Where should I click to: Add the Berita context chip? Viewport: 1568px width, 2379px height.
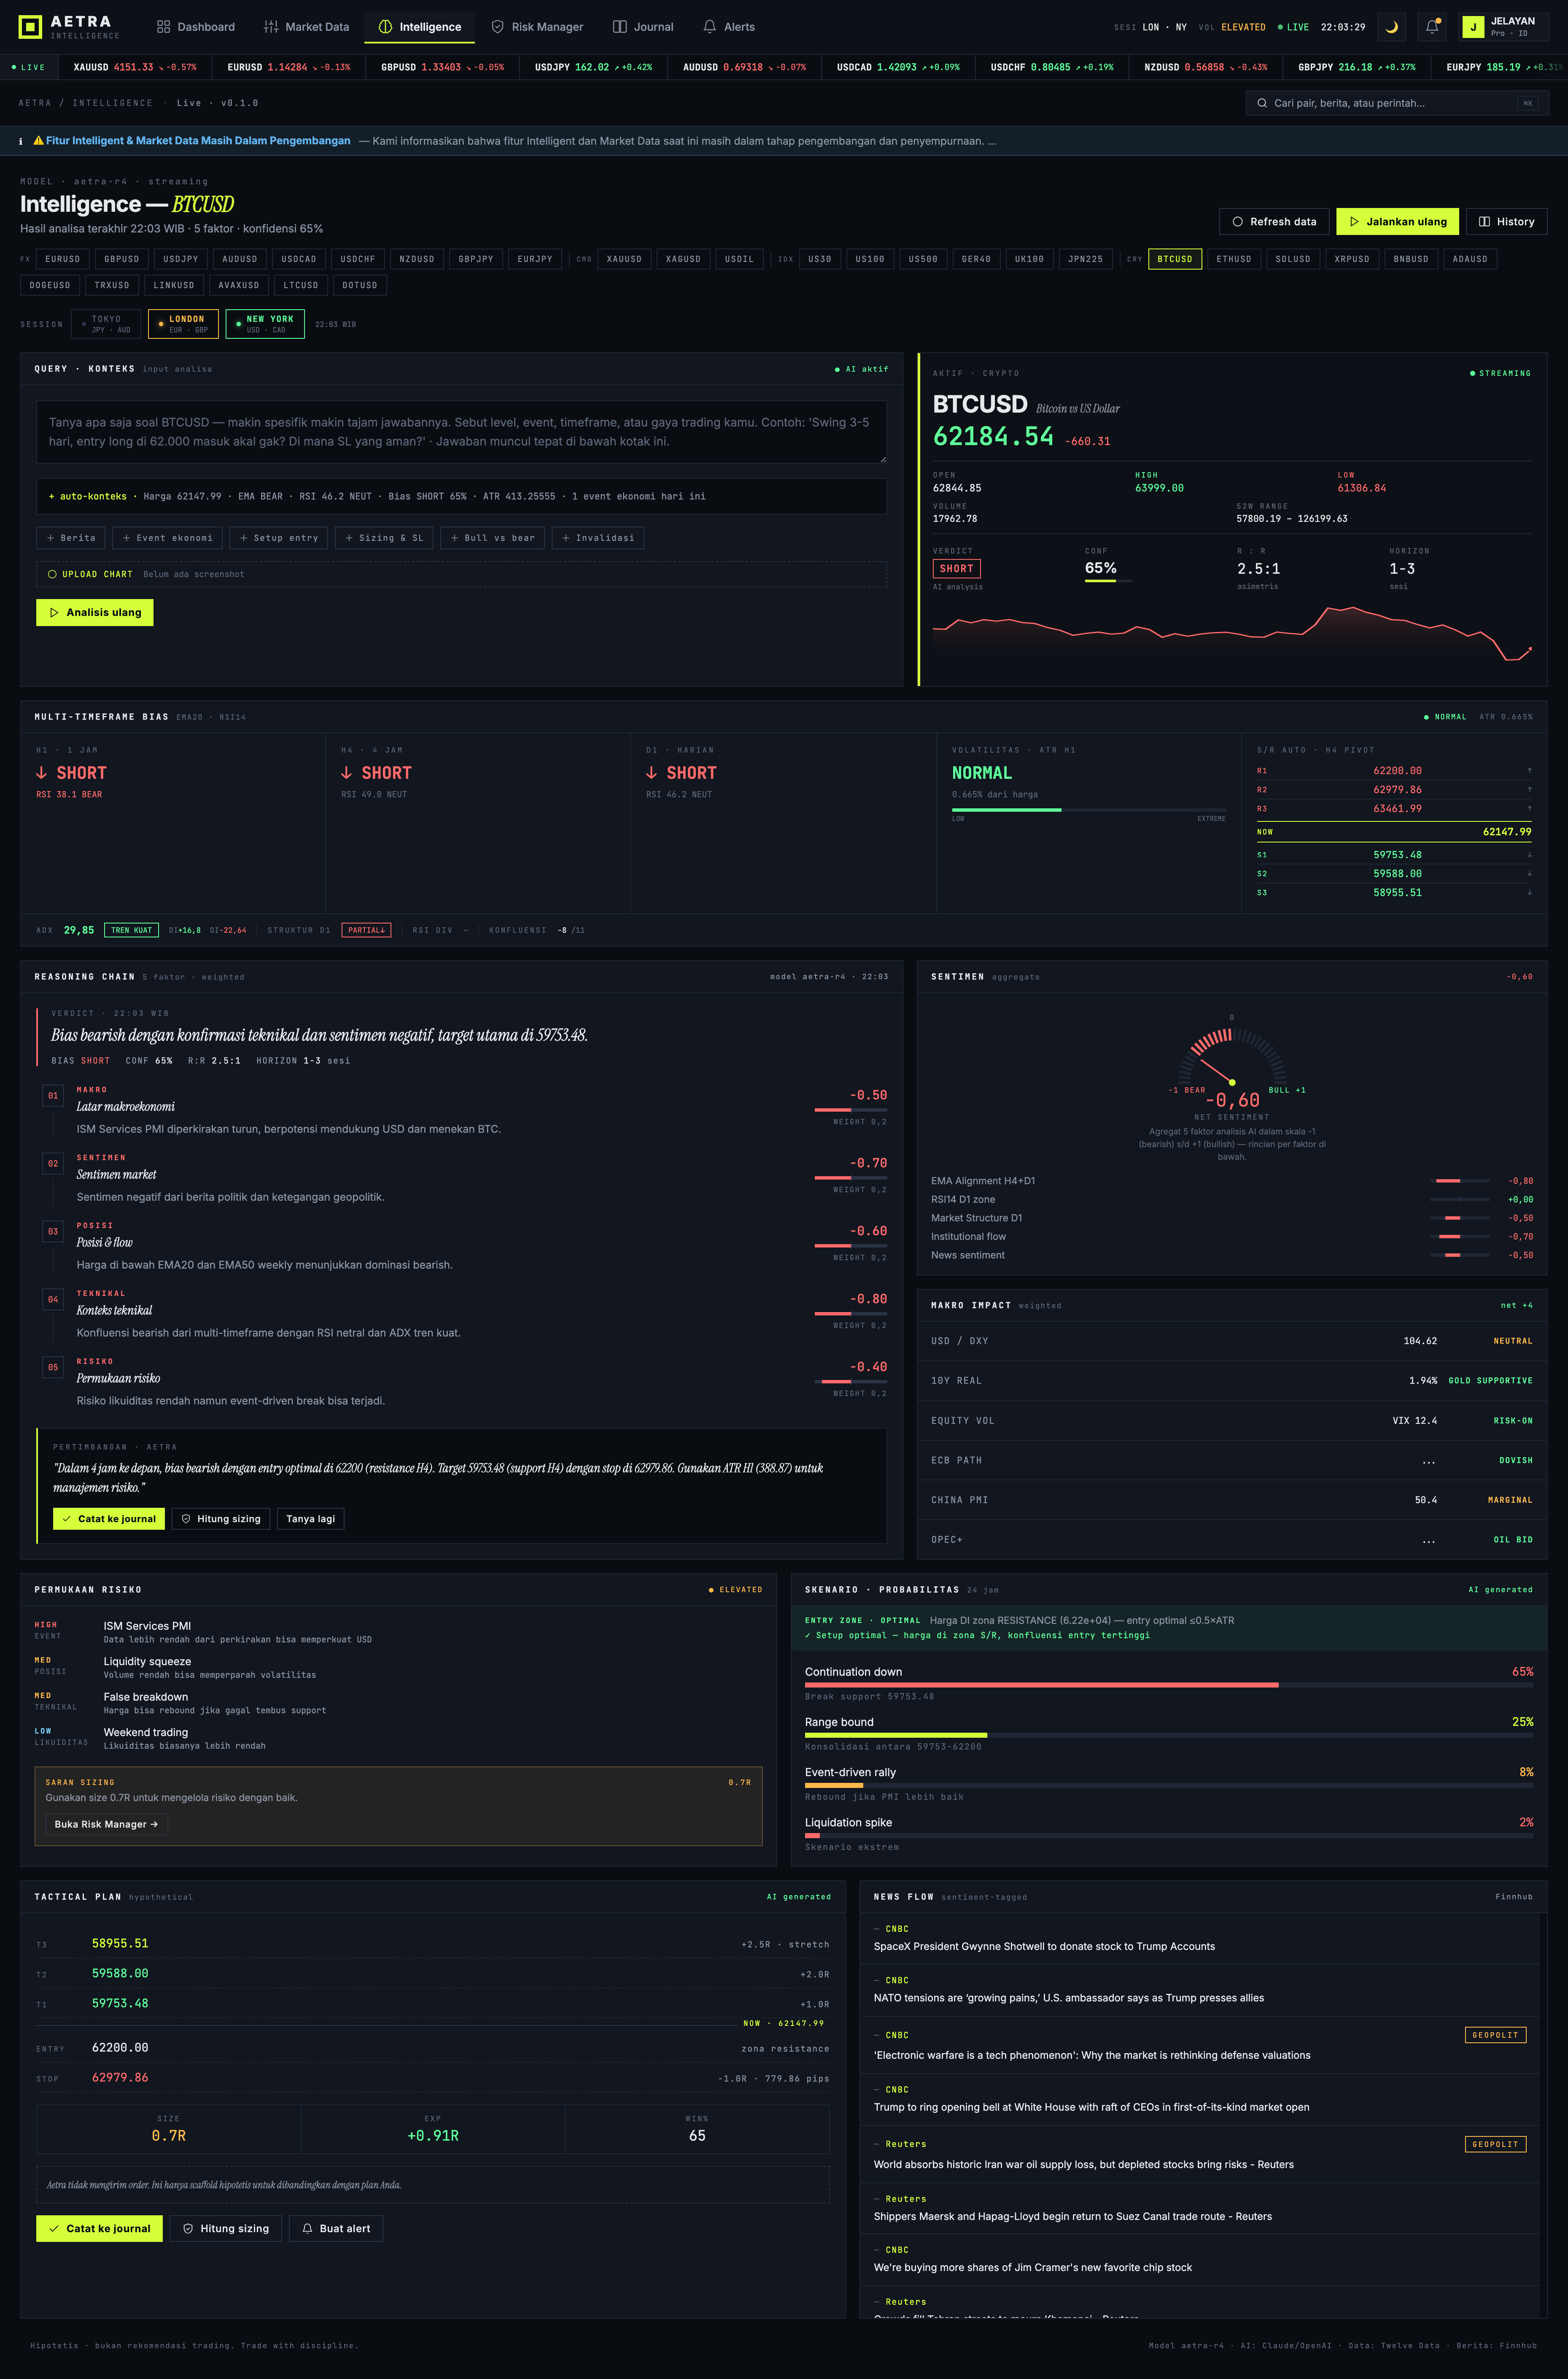tap(71, 538)
